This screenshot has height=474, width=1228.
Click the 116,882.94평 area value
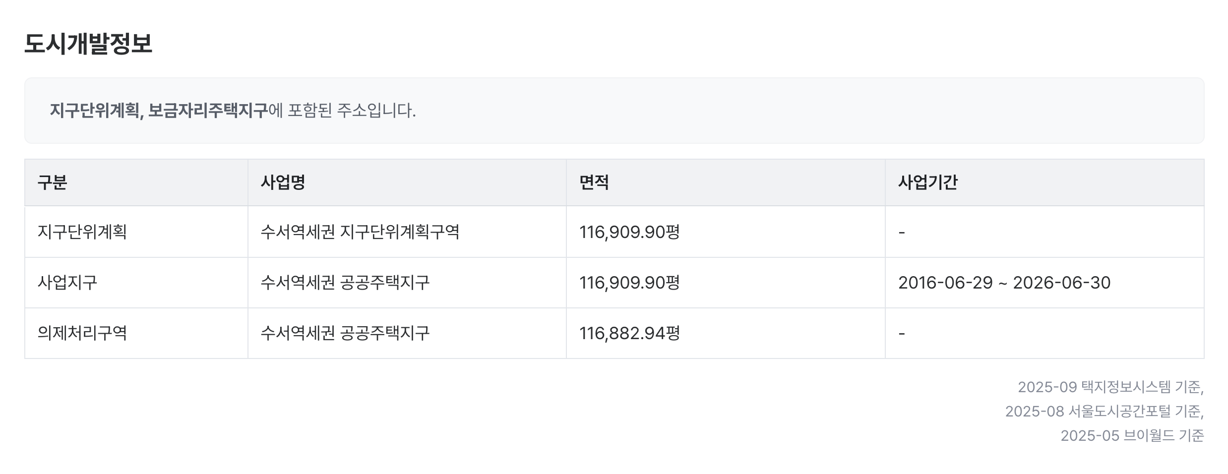[629, 333]
